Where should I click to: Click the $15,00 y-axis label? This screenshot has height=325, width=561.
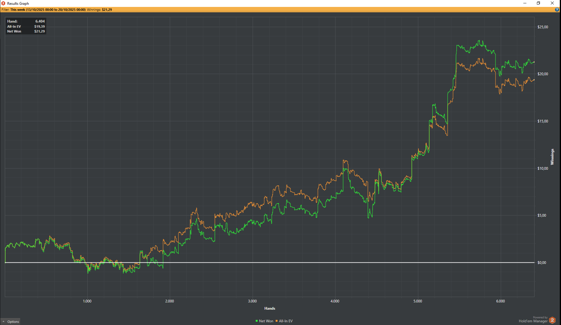543,121
